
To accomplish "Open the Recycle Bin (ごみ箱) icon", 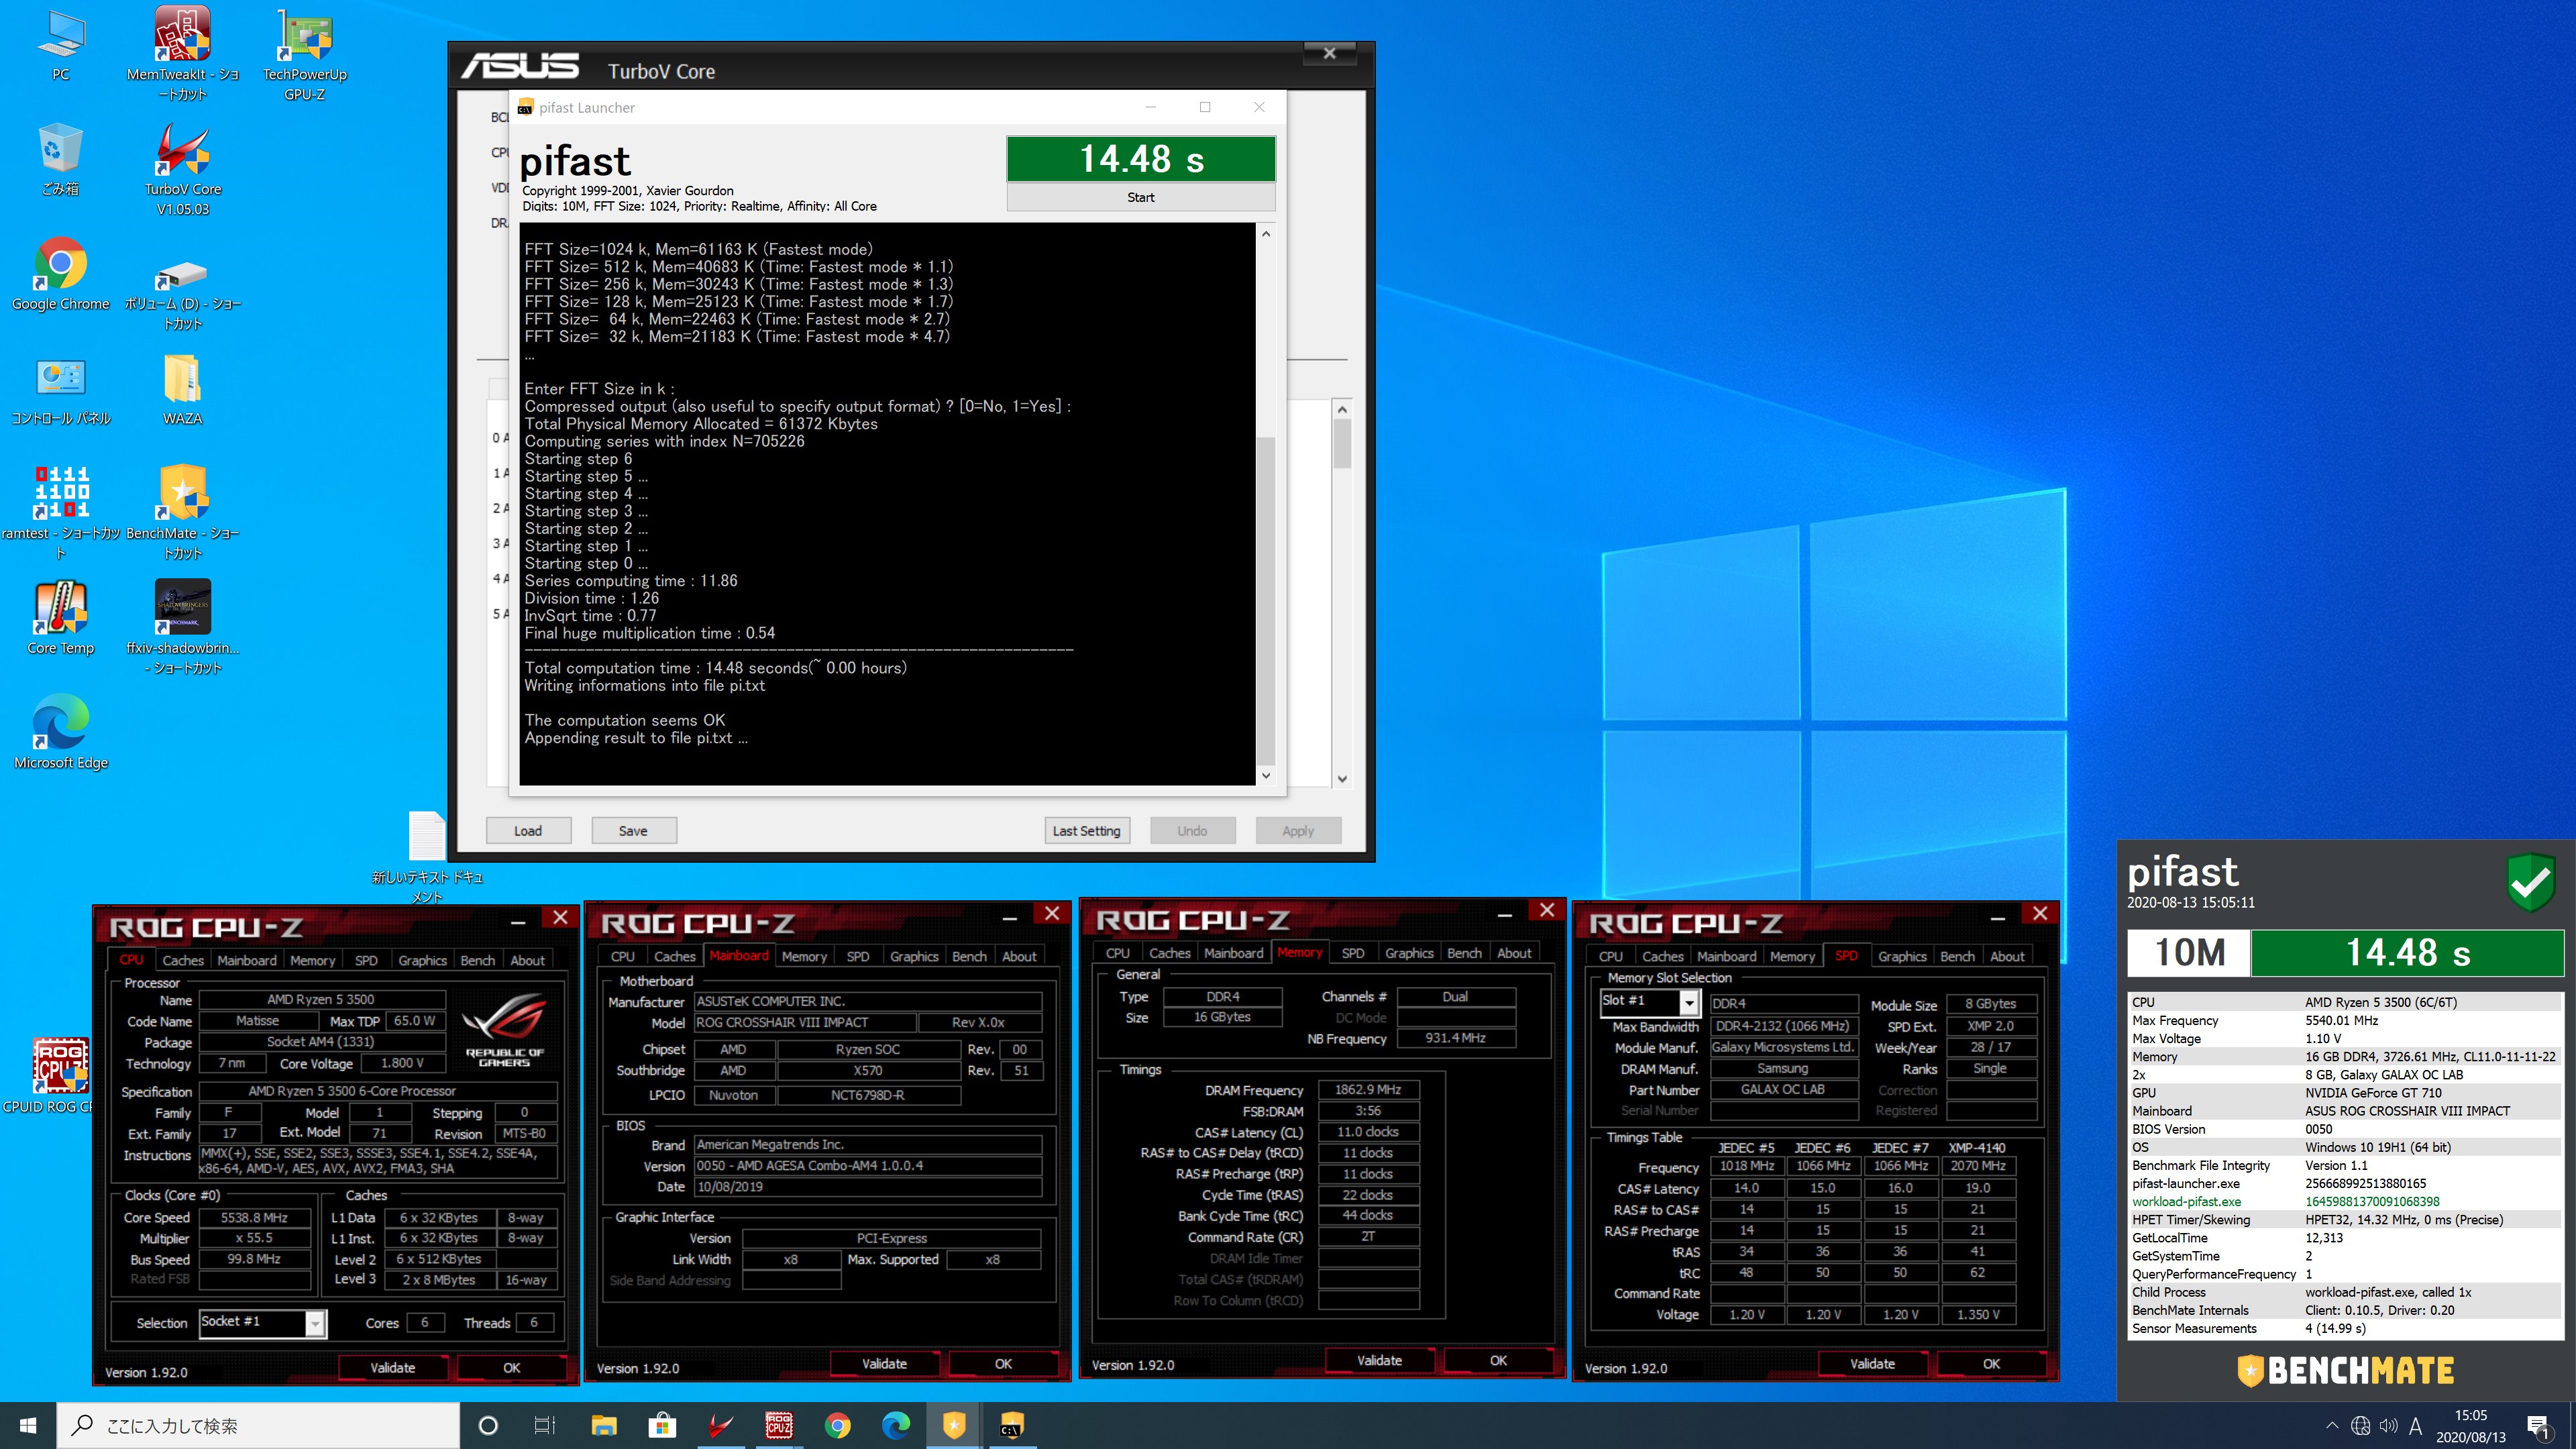I will tap(60, 160).
